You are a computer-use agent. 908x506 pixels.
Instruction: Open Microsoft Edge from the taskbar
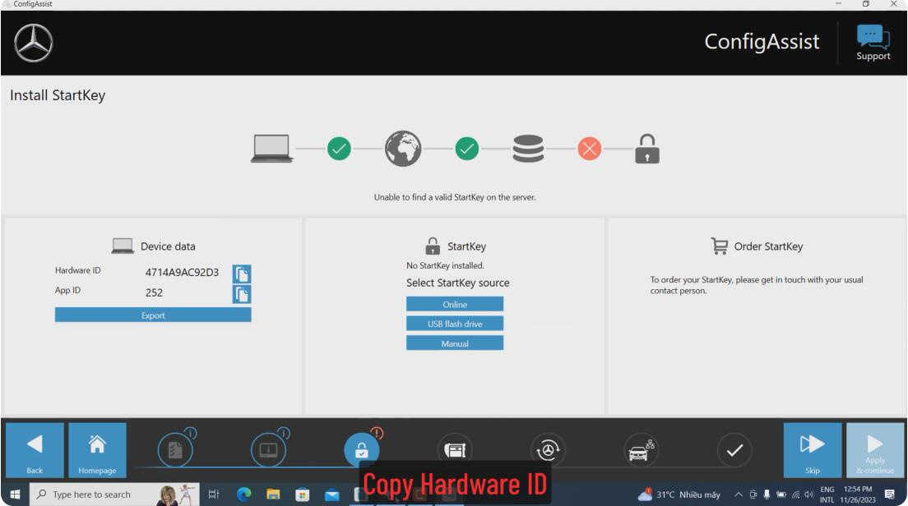pyautogui.click(x=243, y=494)
